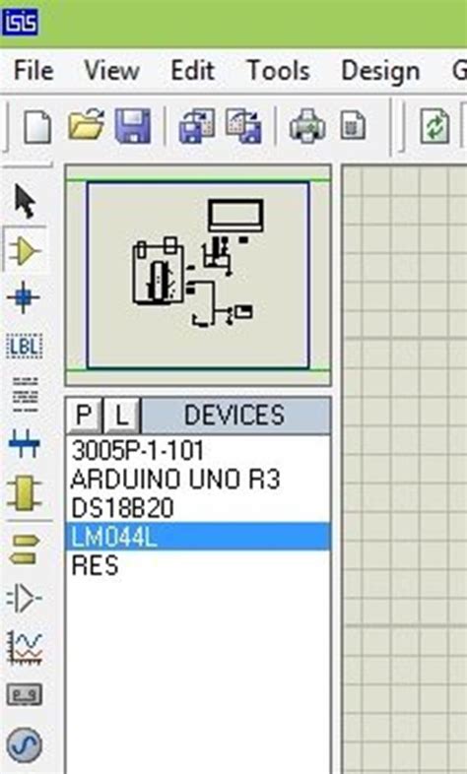
Task: Choose the Subcircuit Mode tool
Action: click(x=24, y=493)
